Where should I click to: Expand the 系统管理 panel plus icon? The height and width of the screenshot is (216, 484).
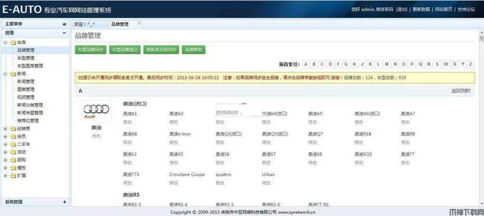(64, 202)
